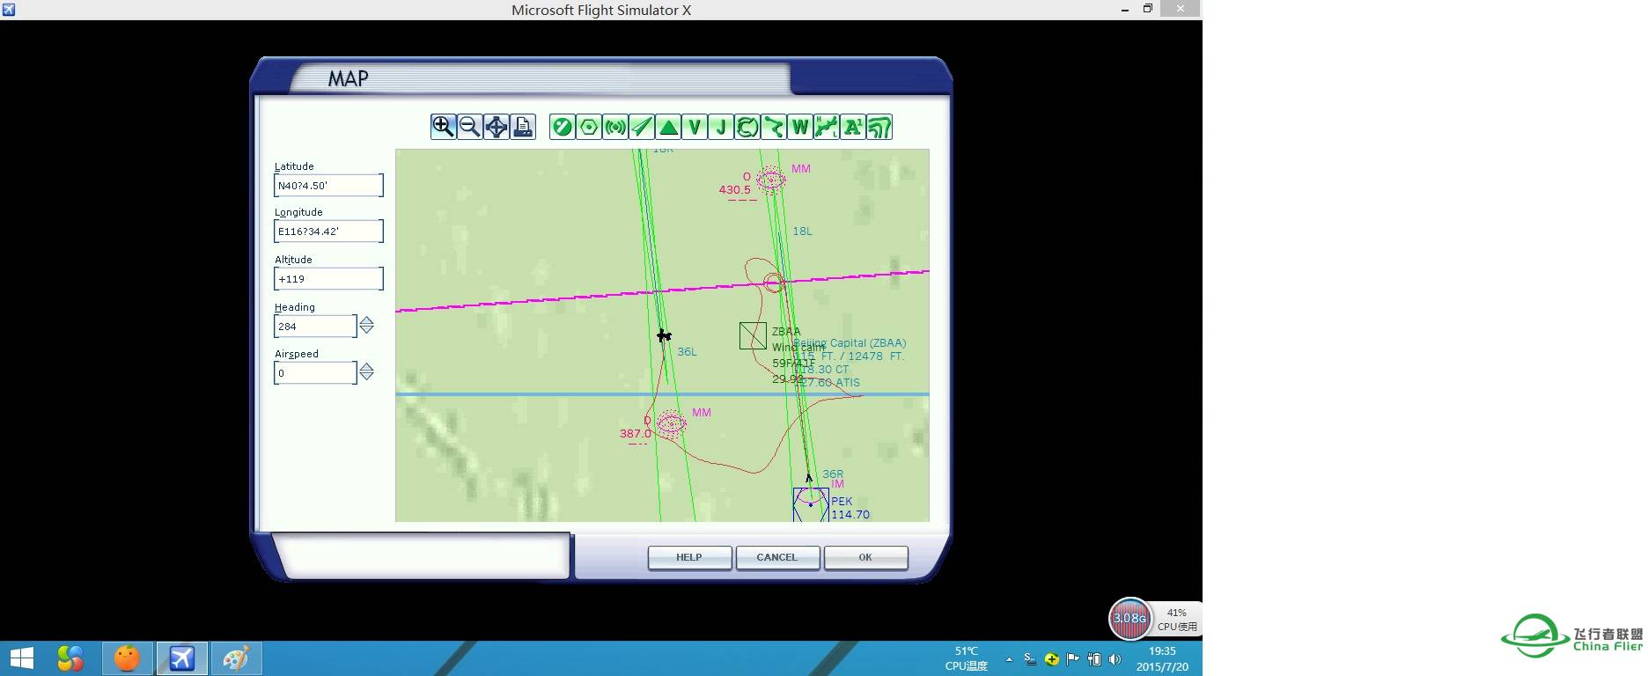The image size is (1648, 676).
Task: Open the orange fruit taskbar app
Action: pyautogui.click(x=127, y=658)
